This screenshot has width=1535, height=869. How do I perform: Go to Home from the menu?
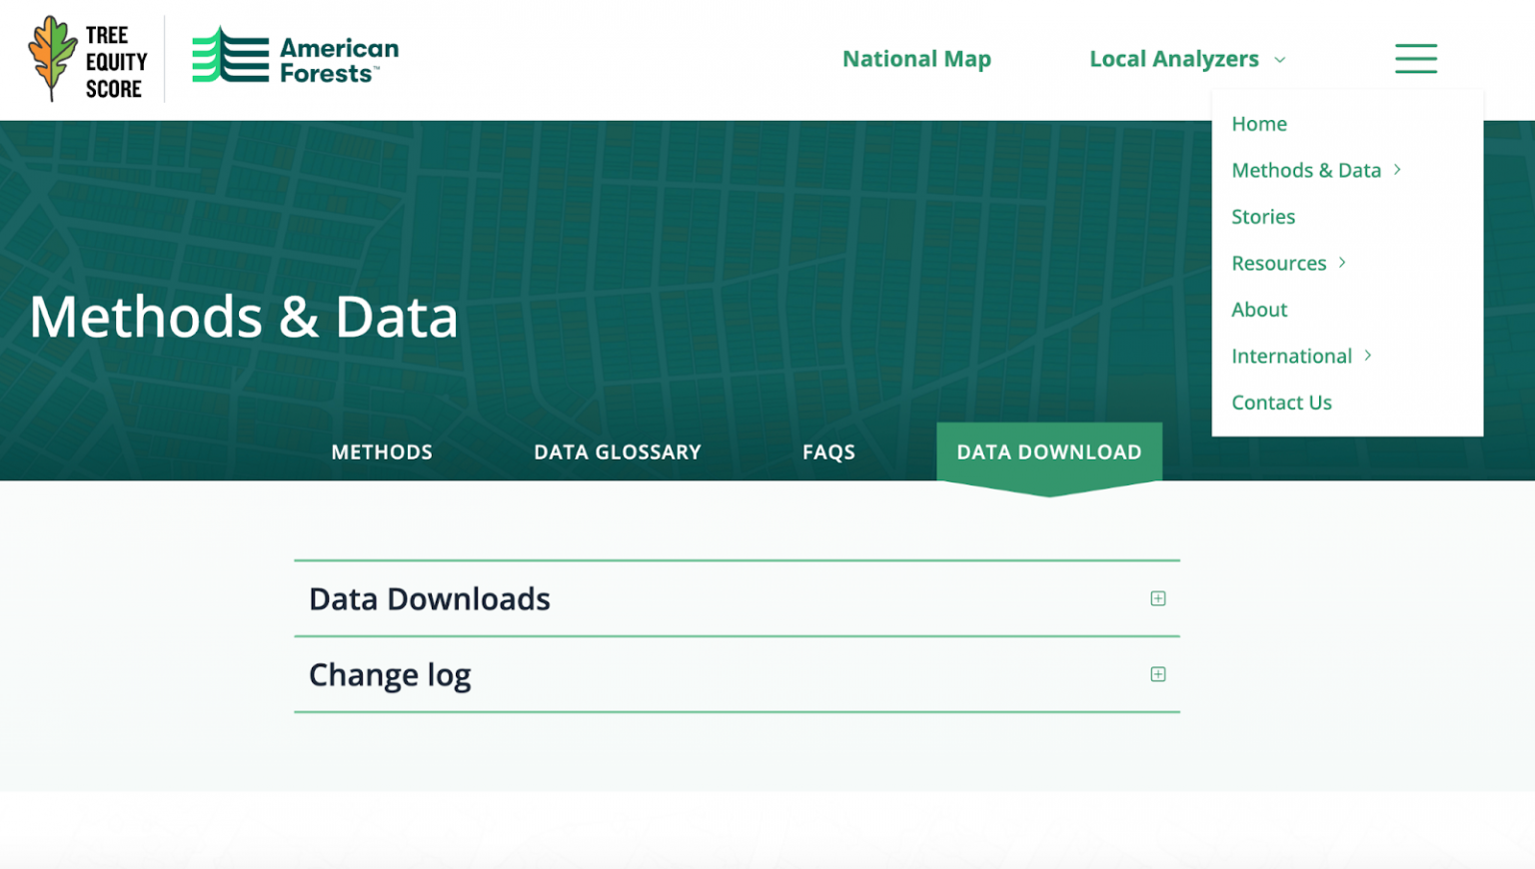1259,123
